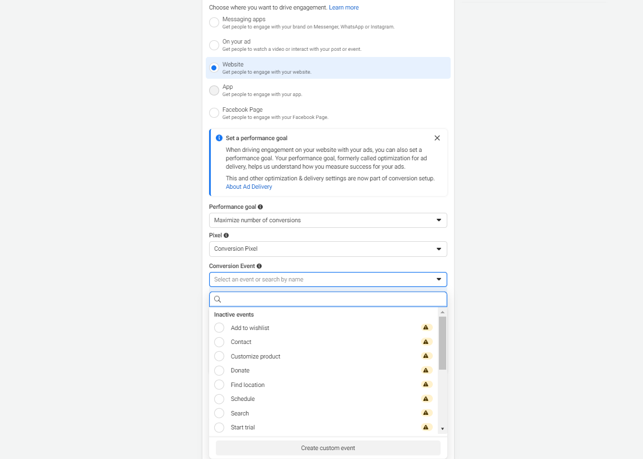
Task: Select the Messaging apps radio option
Action: [214, 22]
